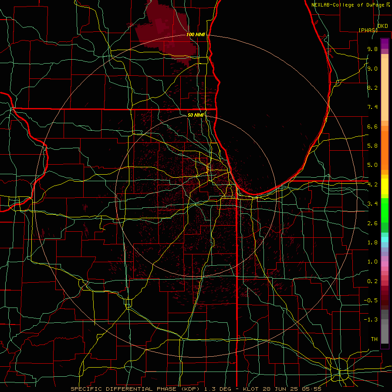Click the 0.2 value on the color scale
The width and height of the screenshot is (392, 392).
372,281
